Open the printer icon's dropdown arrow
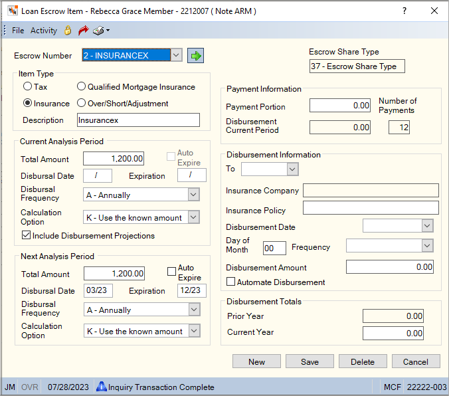This screenshot has height=396, width=449. pyautogui.click(x=108, y=30)
